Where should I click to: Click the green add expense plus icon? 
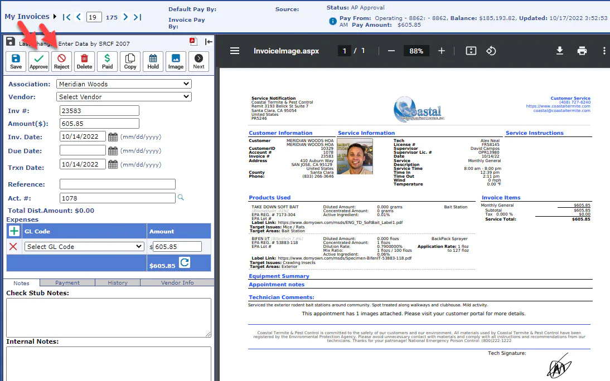point(13,231)
